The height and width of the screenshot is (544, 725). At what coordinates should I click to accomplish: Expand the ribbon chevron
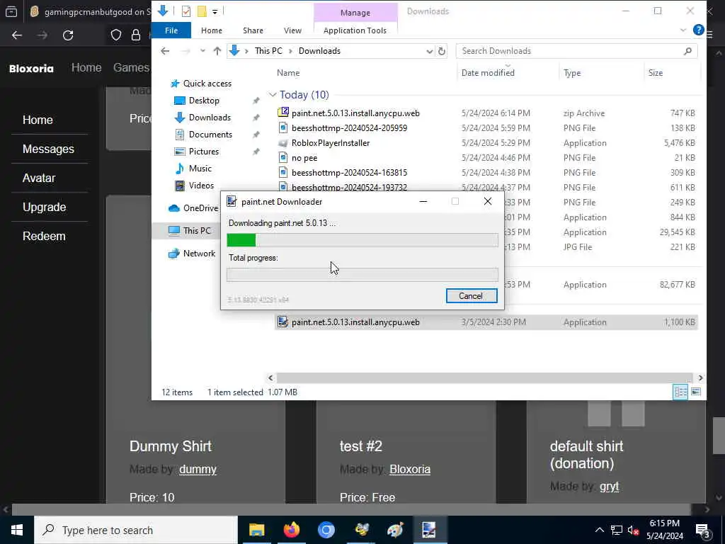[683, 30]
